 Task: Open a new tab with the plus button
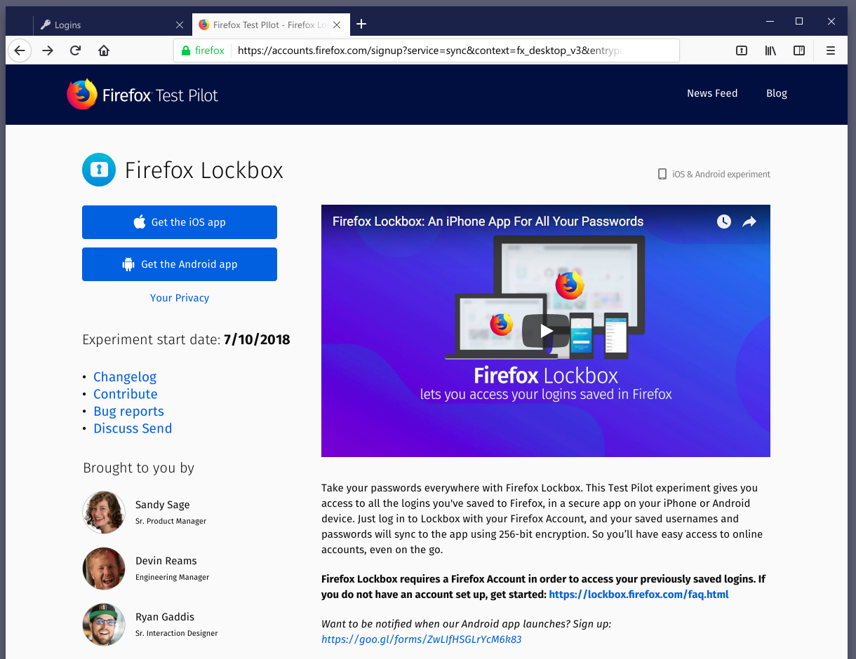pyautogui.click(x=361, y=24)
